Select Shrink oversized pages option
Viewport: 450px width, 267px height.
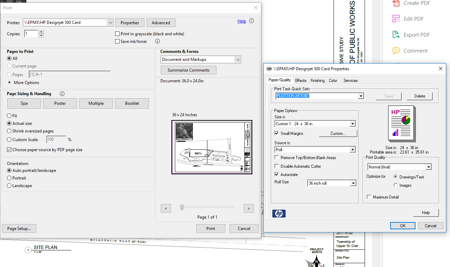click(x=9, y=131)
